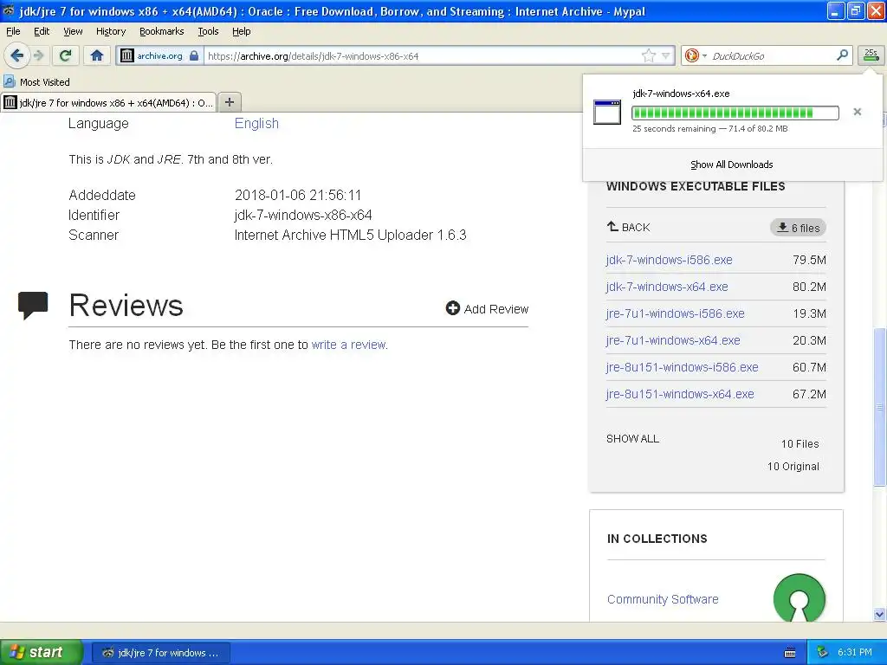Download jre-8u151-windows-x64.exe

point(679,394)
